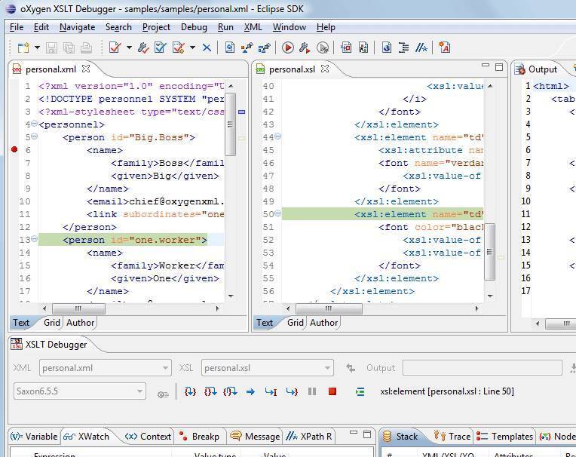Click the link/swap sources arrows icon
This screenshot has width=576, height=457.
coord(351,368)
